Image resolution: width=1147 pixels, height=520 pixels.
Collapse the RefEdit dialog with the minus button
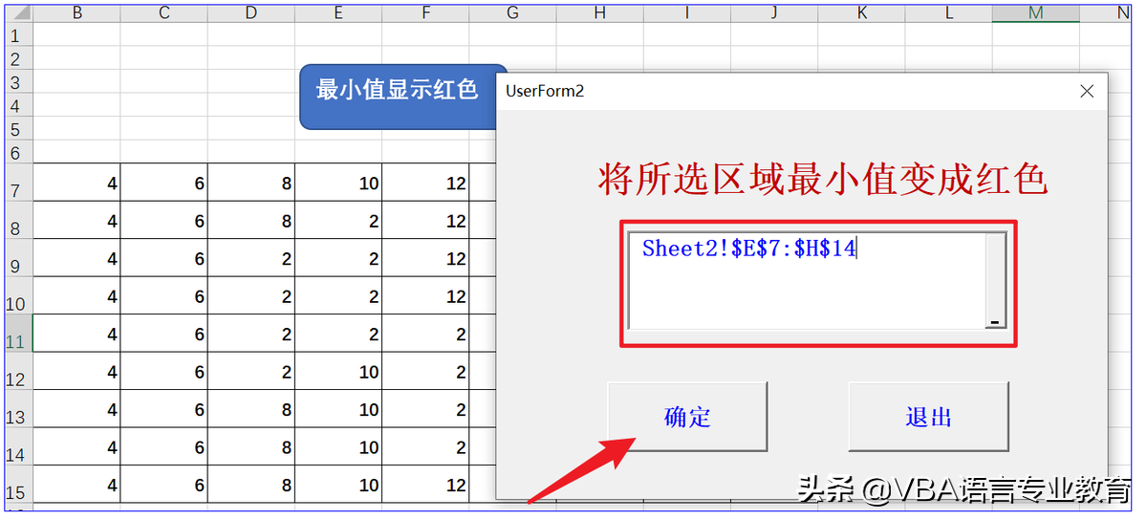pos(995,321)
